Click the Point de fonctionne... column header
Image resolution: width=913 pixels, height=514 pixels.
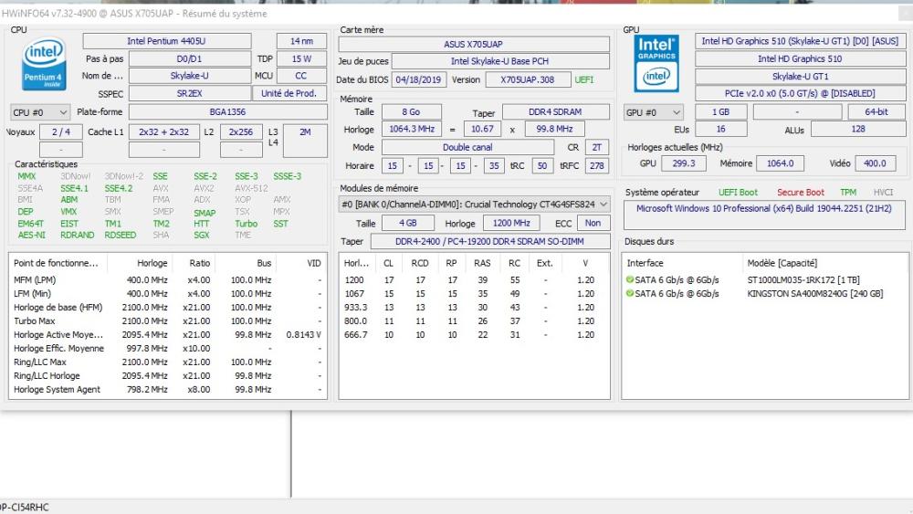click(x=59, y=263)
